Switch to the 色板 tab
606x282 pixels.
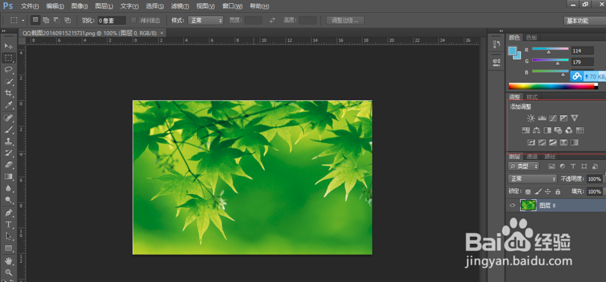point(532,38)
